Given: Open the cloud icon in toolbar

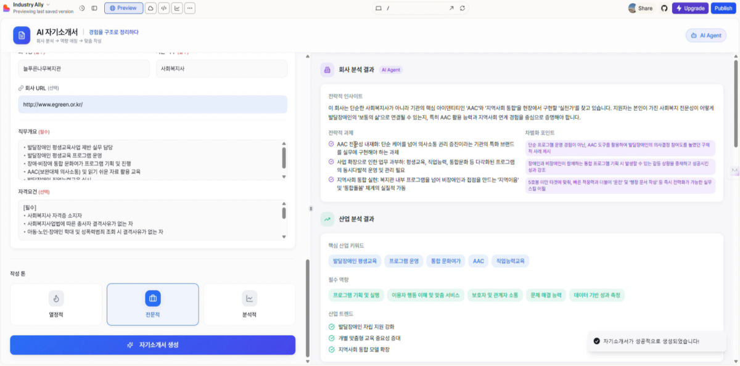Looking at the screenshot, I should [150, 8].
